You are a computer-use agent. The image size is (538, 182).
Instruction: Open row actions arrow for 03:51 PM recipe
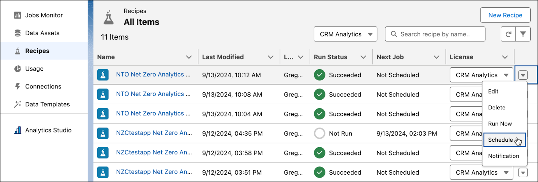point(523,173)
